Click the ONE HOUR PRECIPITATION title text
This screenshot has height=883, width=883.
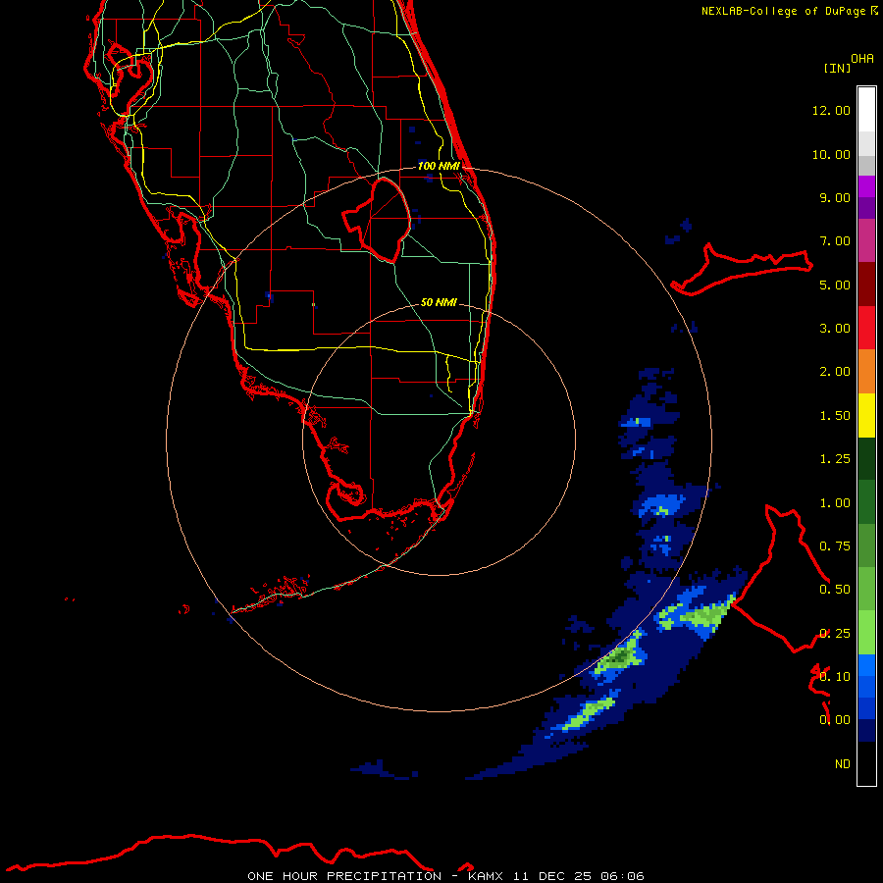tap(344, 876)
